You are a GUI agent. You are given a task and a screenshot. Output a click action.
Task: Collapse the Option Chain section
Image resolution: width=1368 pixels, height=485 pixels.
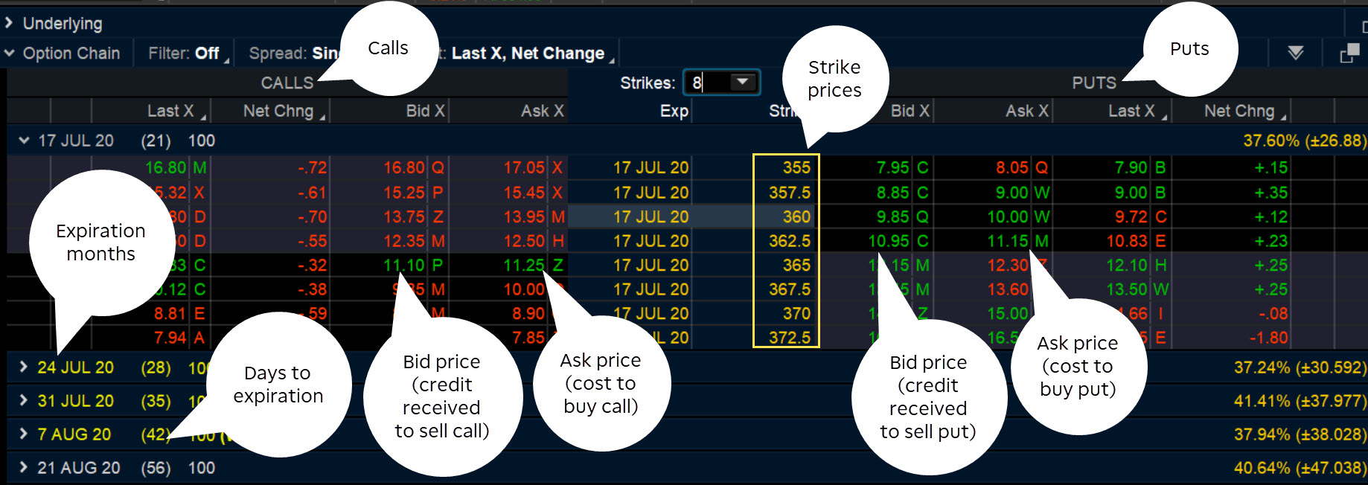coord(9,53)
